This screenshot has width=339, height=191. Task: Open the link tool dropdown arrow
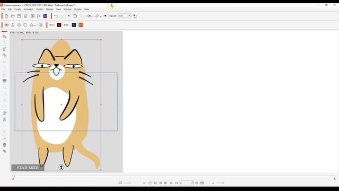click(x=101, y=16)
